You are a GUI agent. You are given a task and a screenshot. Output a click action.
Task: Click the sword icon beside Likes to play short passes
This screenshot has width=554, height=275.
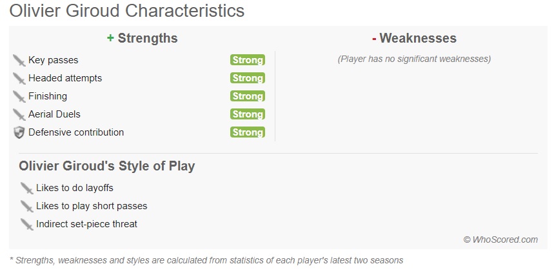coord(26,206)
